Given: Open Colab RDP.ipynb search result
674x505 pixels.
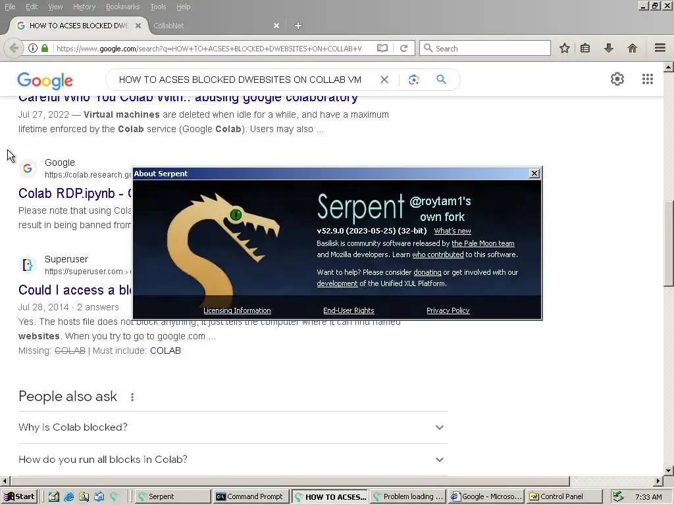Looking at the screenshot, I should click(75, 193).
